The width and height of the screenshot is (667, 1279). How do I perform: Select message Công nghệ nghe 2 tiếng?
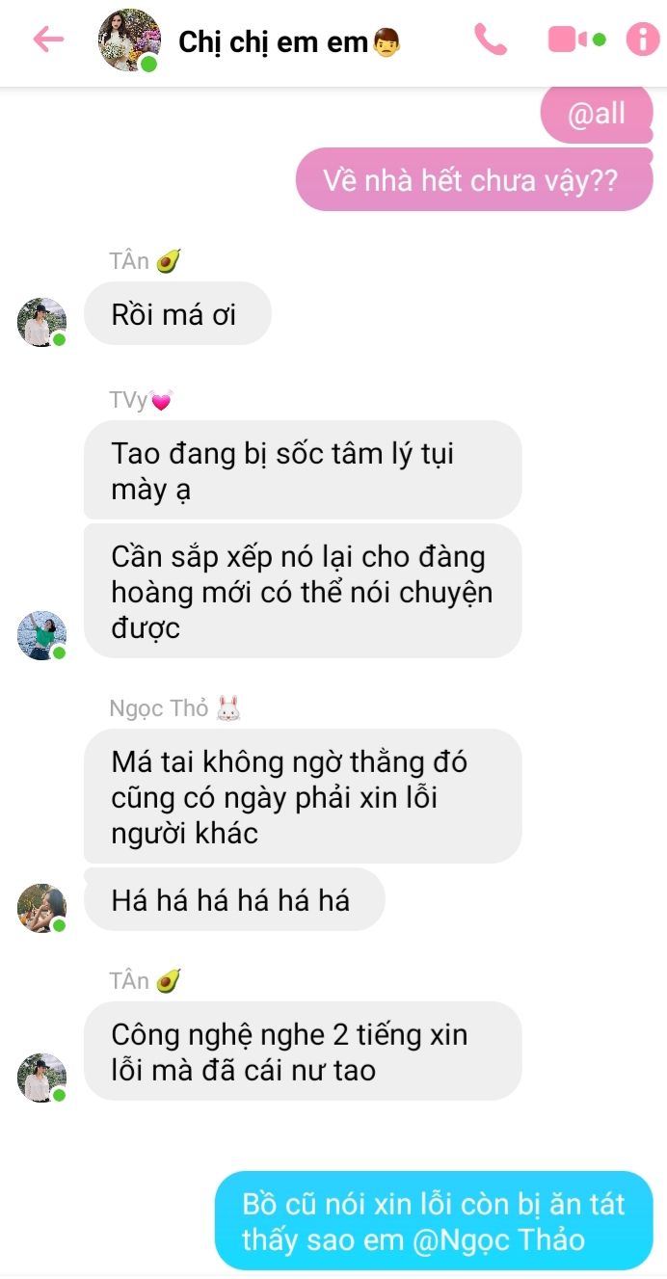303,1052
